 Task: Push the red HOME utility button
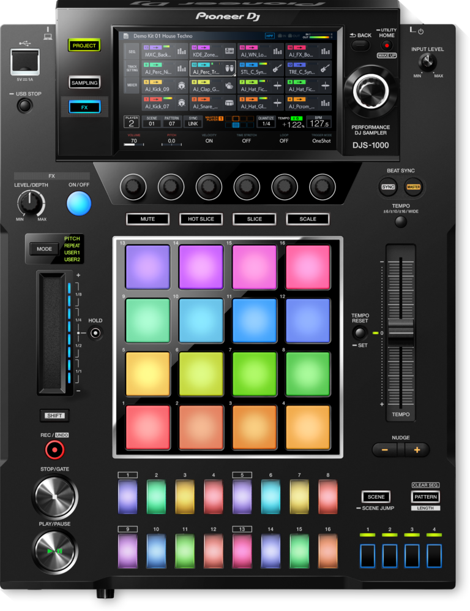[x=386, y=45]
